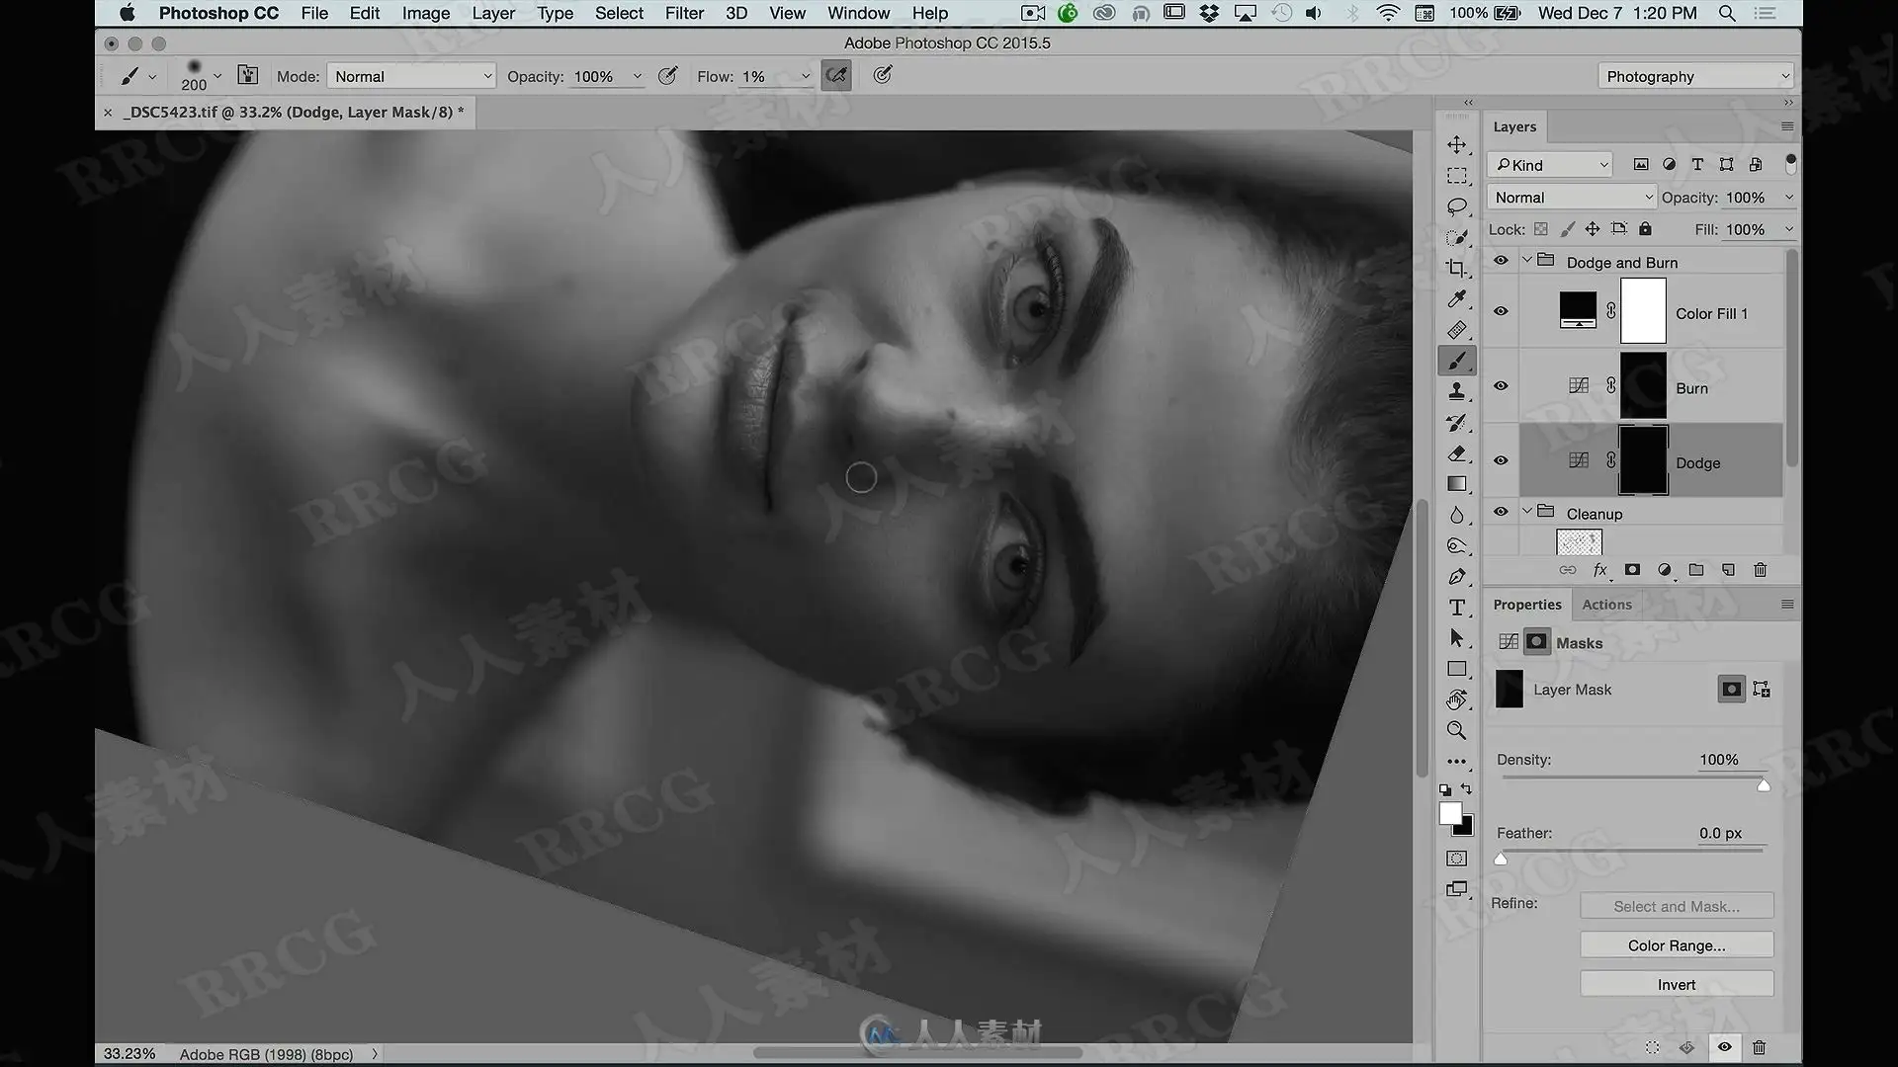Hide the Color Fill 1 layer
Screen dimensions: 1898x1067
coord(1501,311)
